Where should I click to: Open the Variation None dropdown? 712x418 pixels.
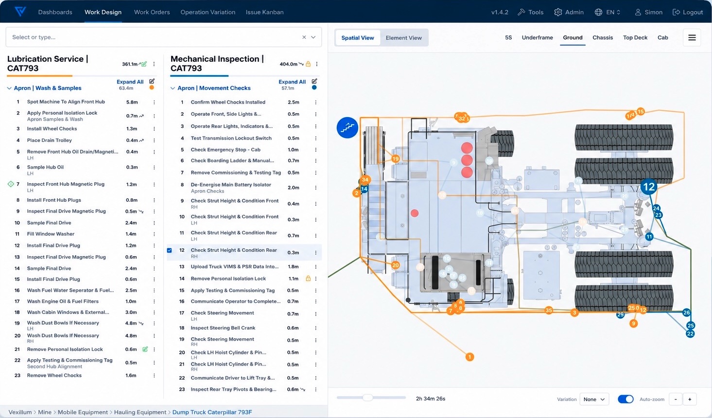[594, 399]
